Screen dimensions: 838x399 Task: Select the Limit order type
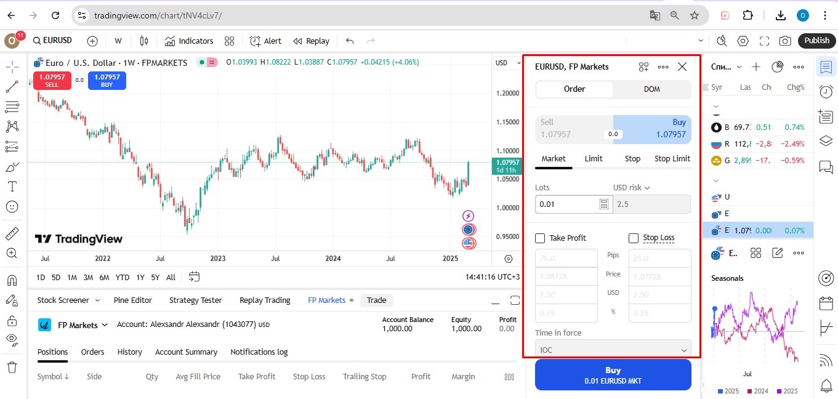(x=594, y=158)
